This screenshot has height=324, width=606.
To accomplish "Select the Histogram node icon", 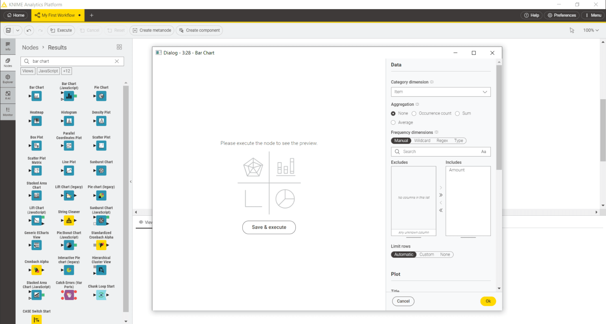I will [x=69, y=121].
